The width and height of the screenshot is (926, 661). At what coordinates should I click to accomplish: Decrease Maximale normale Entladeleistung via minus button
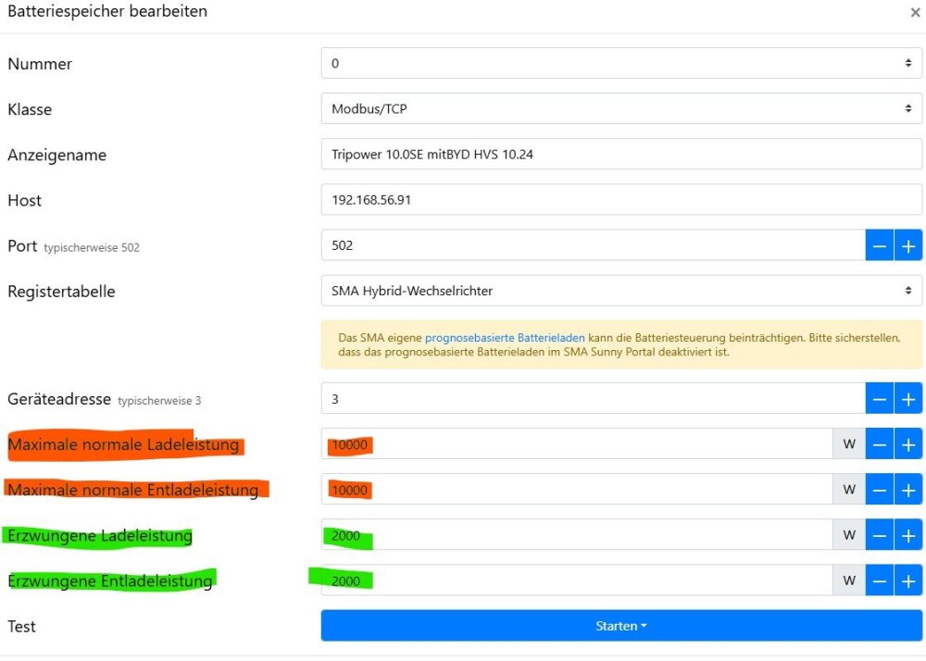880,489
